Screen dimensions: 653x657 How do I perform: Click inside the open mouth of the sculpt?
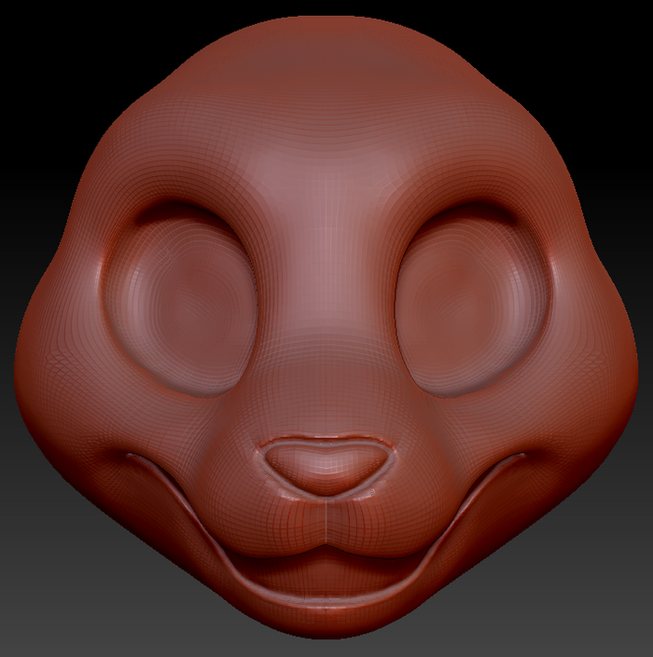[326, 574]
